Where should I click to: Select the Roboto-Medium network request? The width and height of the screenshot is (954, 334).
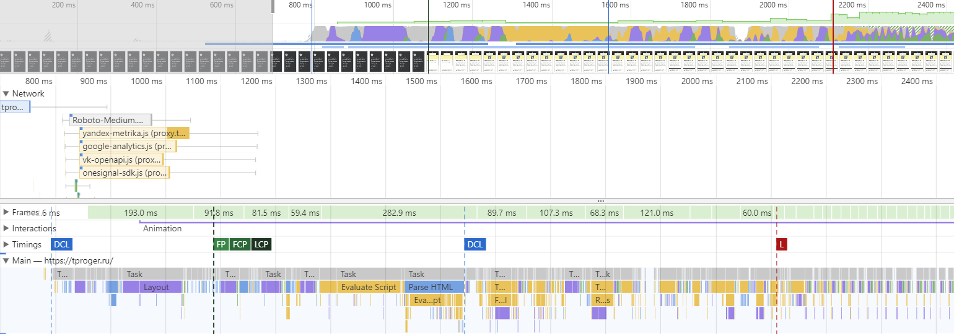(x=110, y=121)
